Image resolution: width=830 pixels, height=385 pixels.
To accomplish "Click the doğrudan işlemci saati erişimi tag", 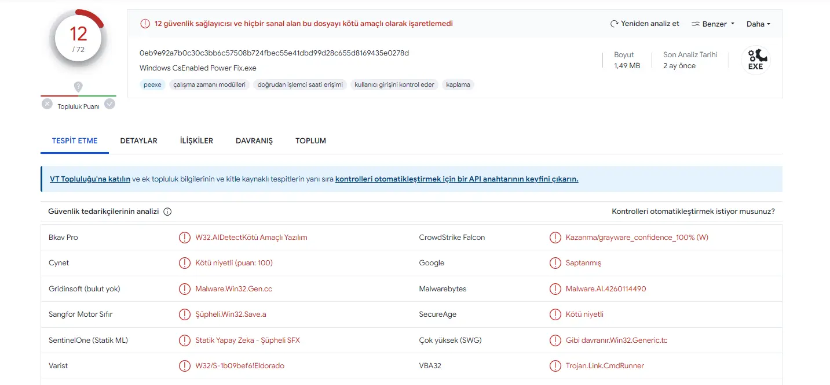I will click(x=301, y=84).
